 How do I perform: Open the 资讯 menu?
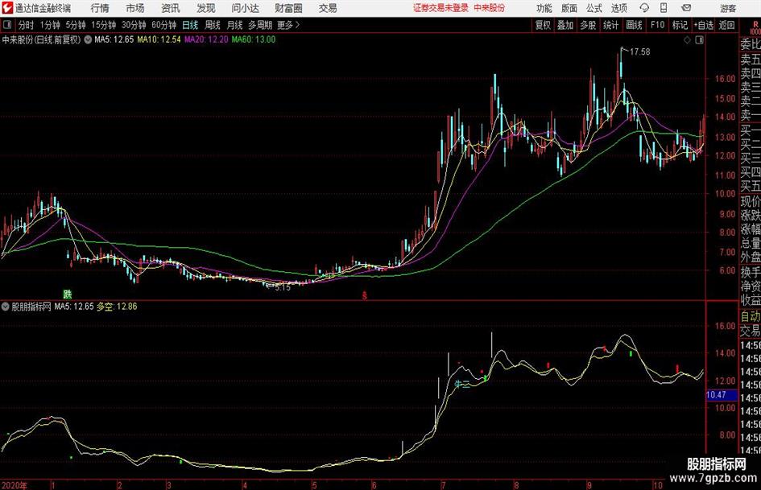(x=171, y=8)
